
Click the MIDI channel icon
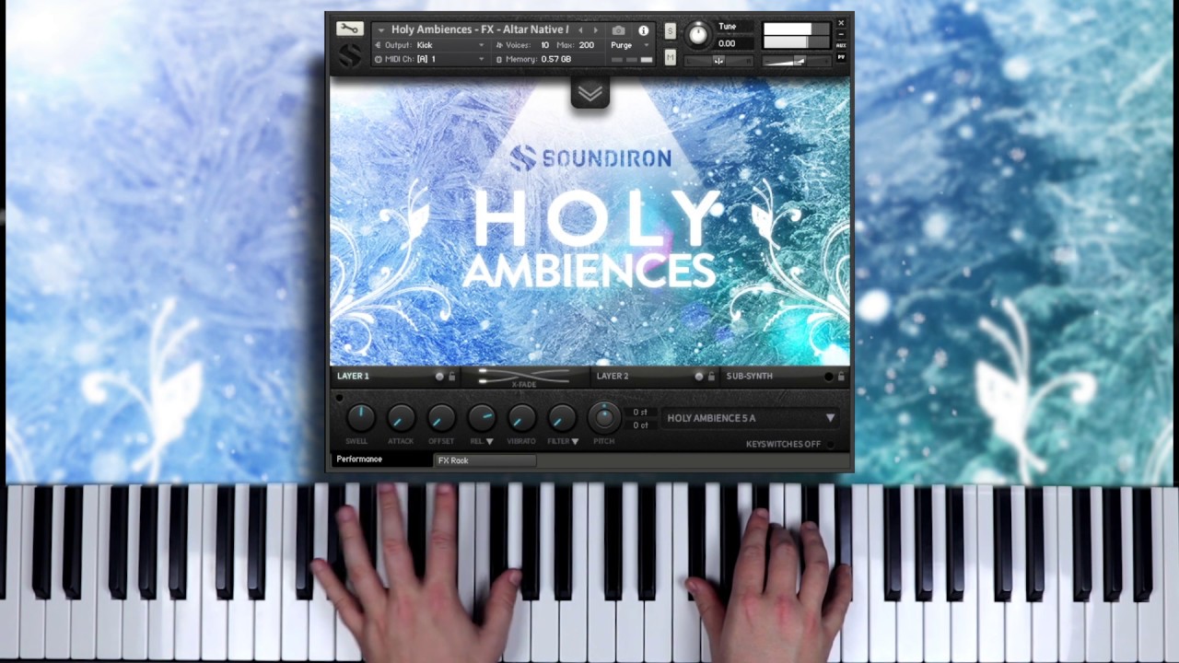pos(379,59)
